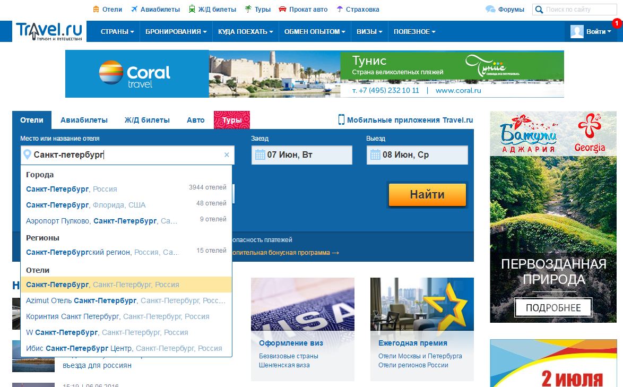Screen dimensions: 623x387
Task: Open the БРОНИРОВАНИЯ dropdown menu
Action: [176, 31]
